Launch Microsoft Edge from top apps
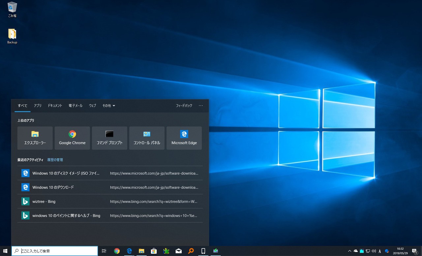The height and width of the screenshot is (256, 422). click(x=184, y=138)
